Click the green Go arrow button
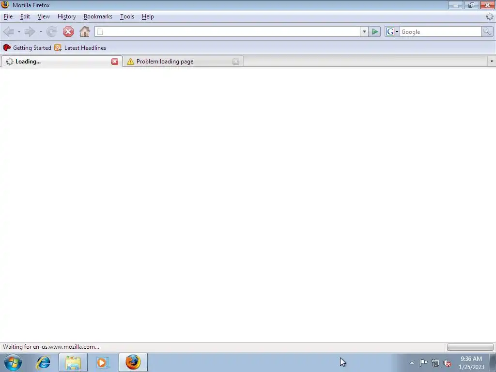The image size is (496, 372). coord(374,31)
